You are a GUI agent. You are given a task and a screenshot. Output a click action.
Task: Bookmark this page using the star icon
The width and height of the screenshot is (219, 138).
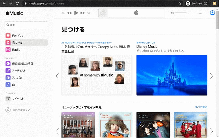[x=180, y=3]
